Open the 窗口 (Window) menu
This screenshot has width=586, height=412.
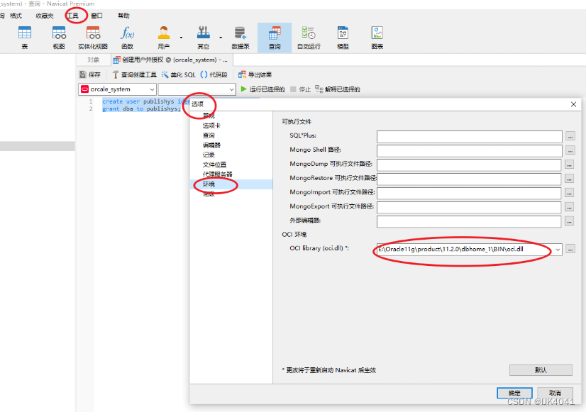(96, 16)
